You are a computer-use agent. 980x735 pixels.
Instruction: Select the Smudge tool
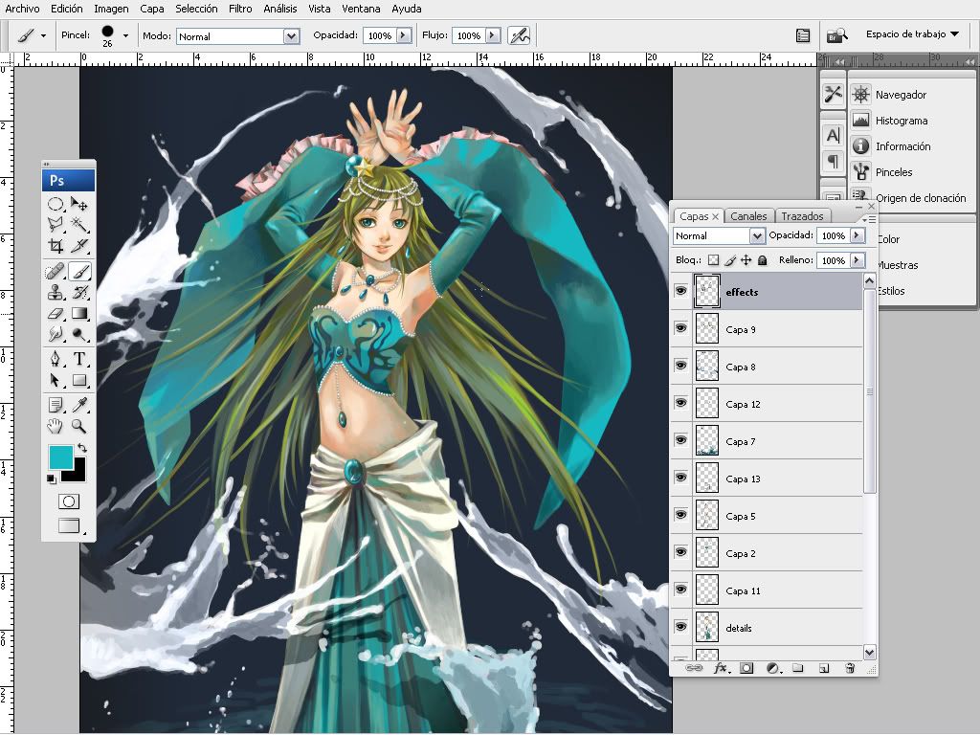[56, 334]
